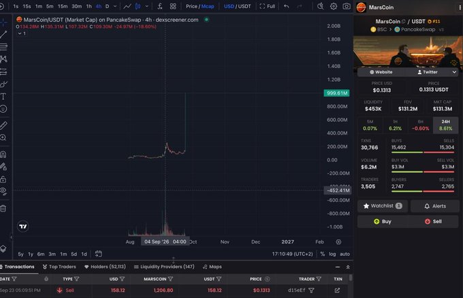Set chart range to 1d

84,254
